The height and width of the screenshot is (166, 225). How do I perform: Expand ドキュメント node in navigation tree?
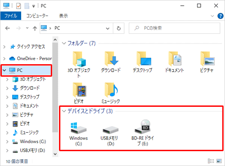point(7,106)
